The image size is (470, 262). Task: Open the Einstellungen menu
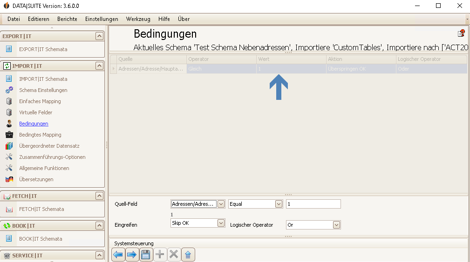102,19
